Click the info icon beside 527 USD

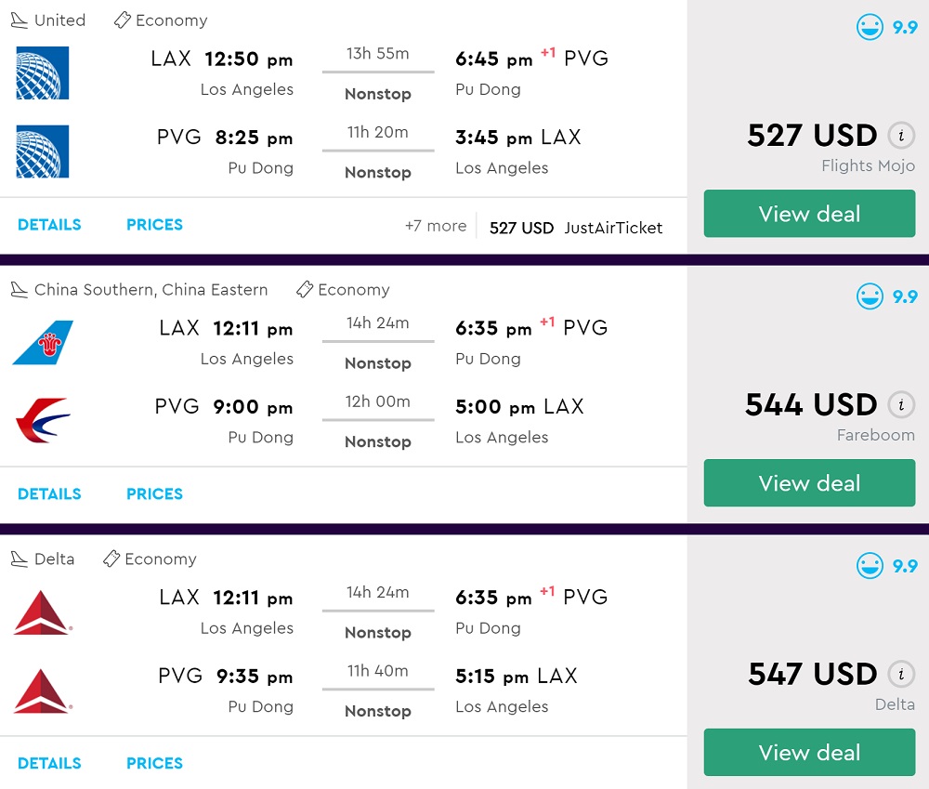coord(899,136)
